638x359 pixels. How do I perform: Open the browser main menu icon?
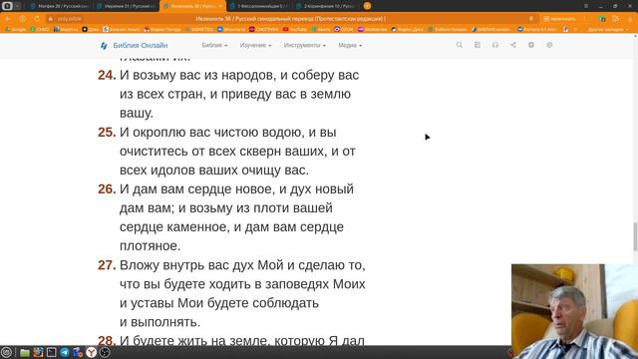click(x=586, y=6)
